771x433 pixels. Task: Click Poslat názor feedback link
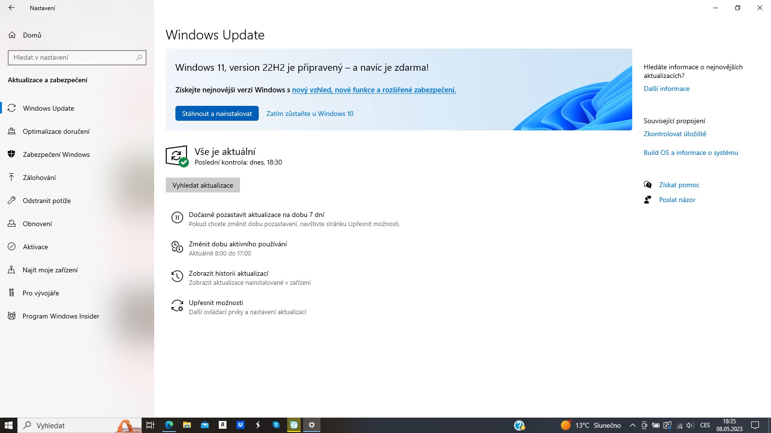coord(677,200)
